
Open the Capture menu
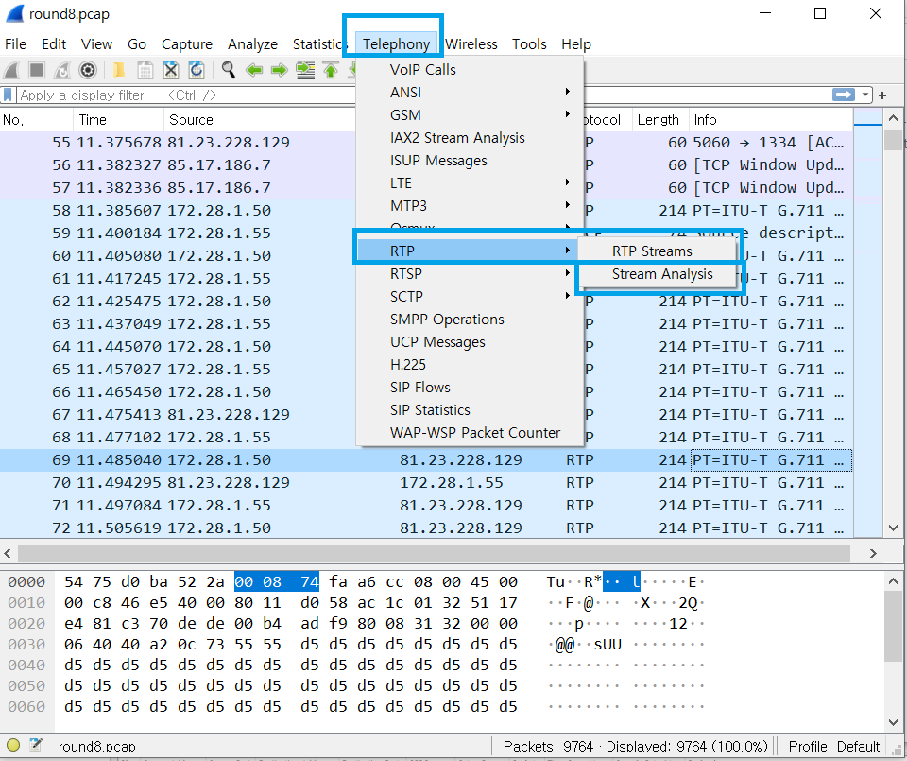(187, 44)
